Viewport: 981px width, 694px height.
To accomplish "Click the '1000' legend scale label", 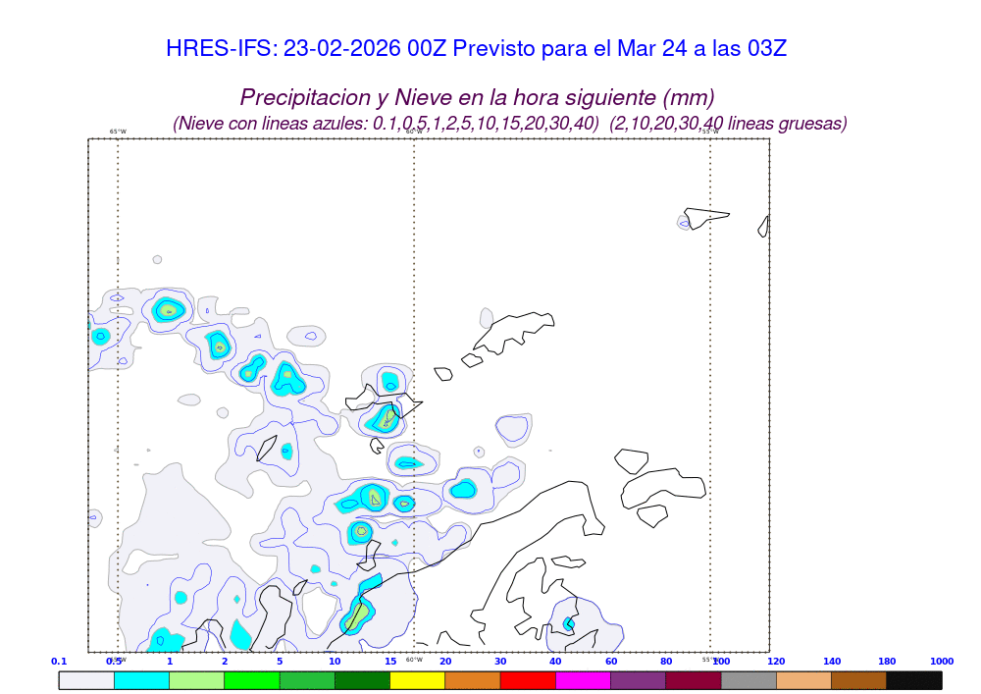I will tap(941, 662).
